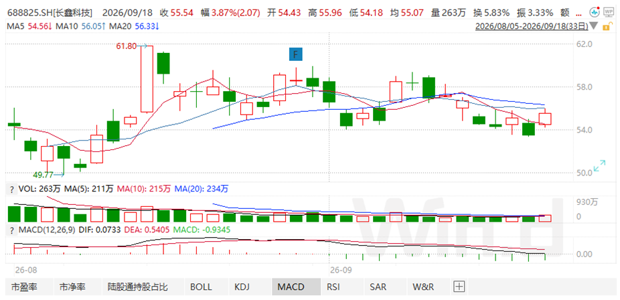The image size is (620, 300).
Task: Click the date range 2026/08/05-2026/09/18 link
Action: pos(531,27)
